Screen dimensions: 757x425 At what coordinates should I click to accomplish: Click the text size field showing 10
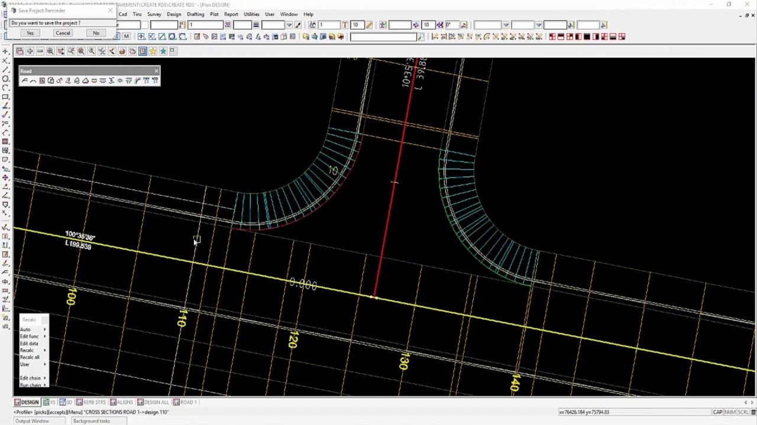(x=356, y=25)
